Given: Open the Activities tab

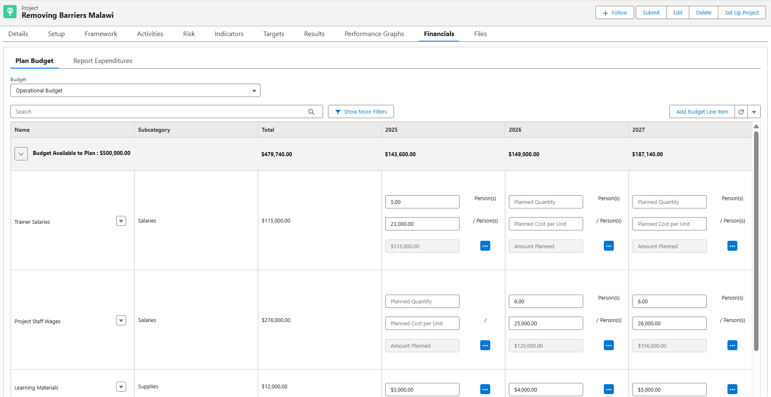Looking at the screenshot, I should coord(150,34).
